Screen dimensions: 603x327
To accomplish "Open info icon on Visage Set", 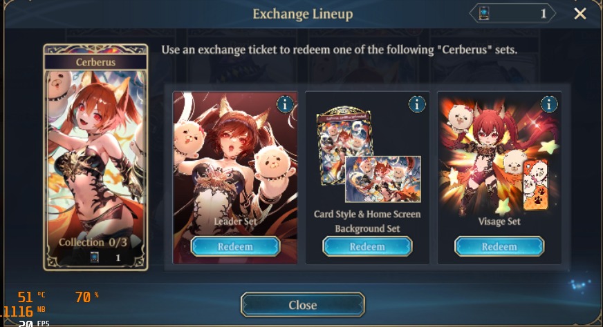I will point(549,104).
